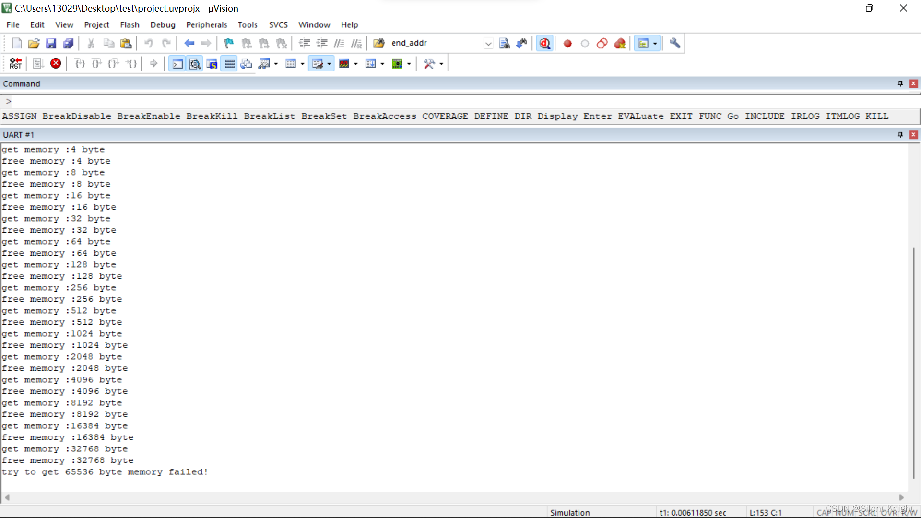Insert a breakpoint with red dot
The image size is (921, 518).
click(x=567, y=43)
